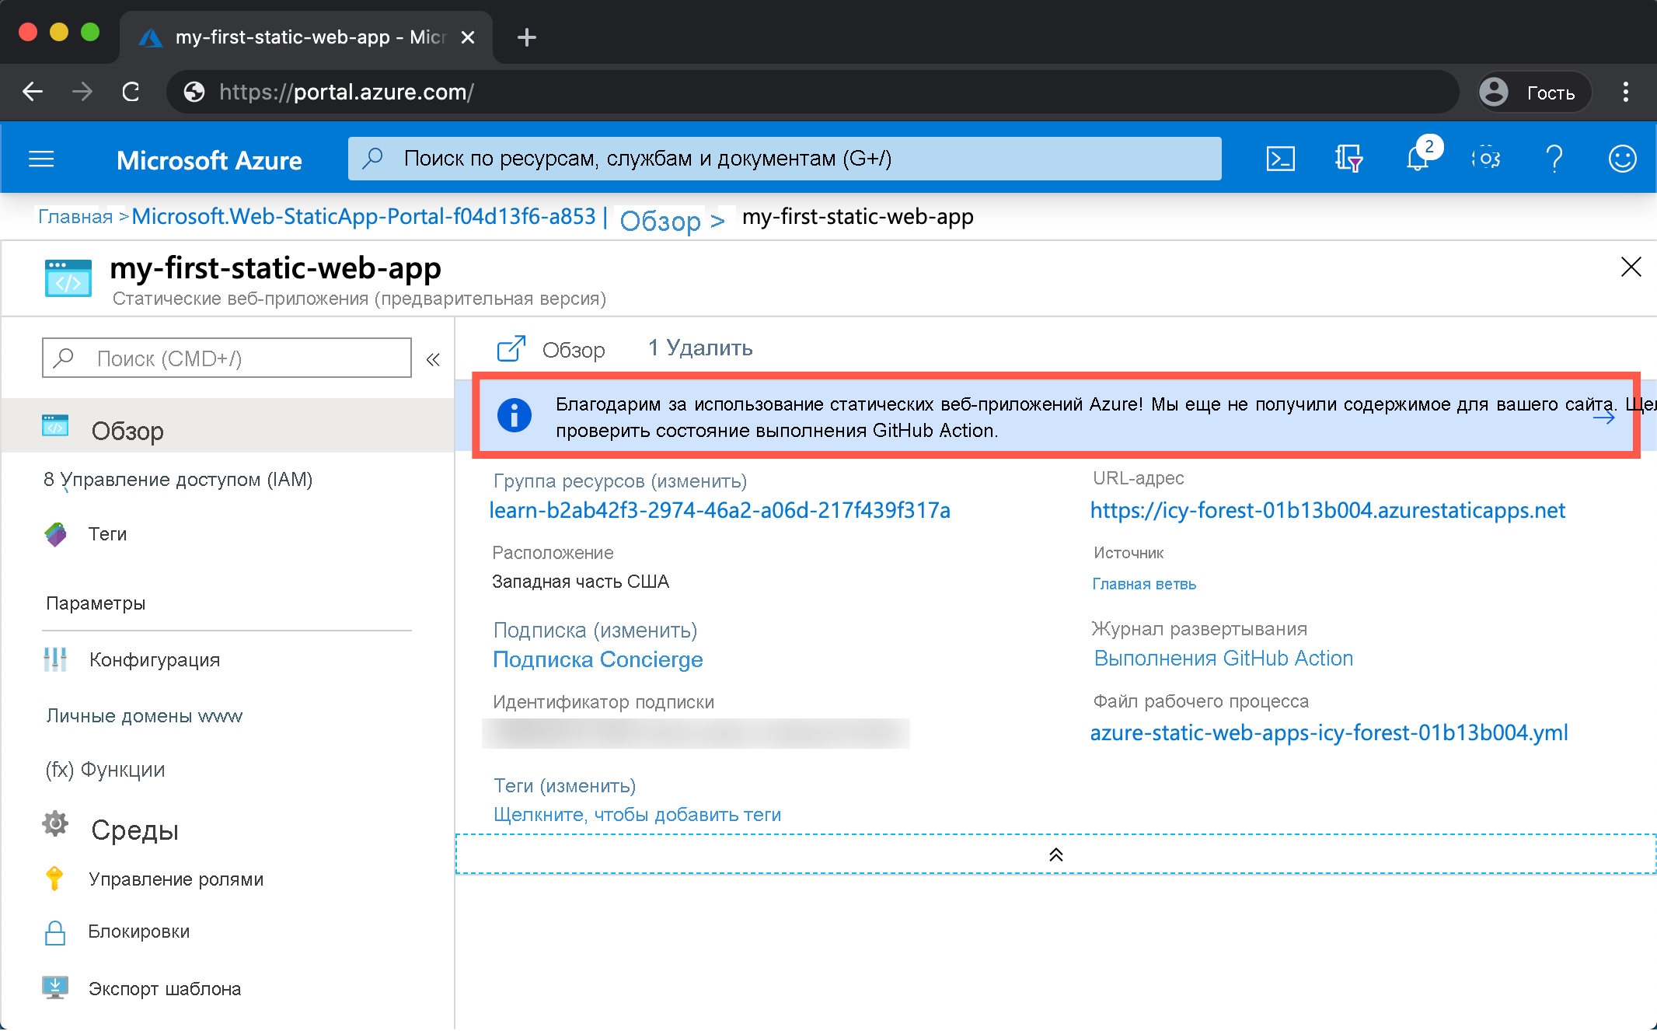This screenshot has width=1657, height=1031.
Task: Click Главная in the breadcrumb
Action: [75, 216]
